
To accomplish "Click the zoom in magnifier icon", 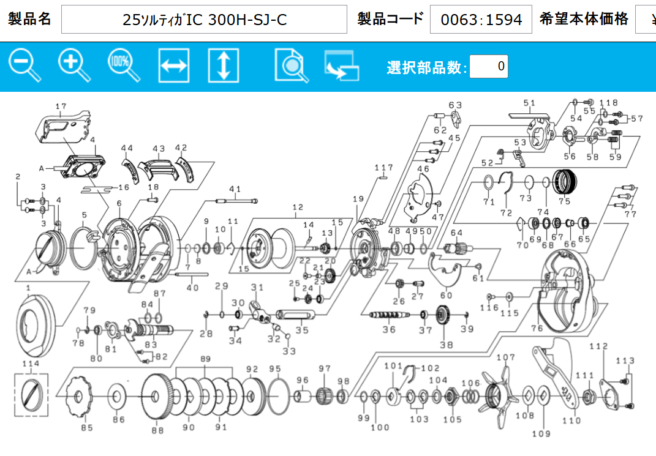I will [x=74, y=65].
